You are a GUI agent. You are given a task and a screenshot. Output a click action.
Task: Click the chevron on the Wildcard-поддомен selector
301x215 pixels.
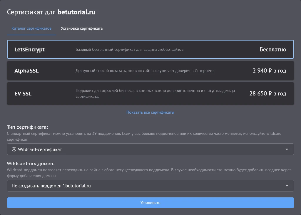tap(287, 185)
